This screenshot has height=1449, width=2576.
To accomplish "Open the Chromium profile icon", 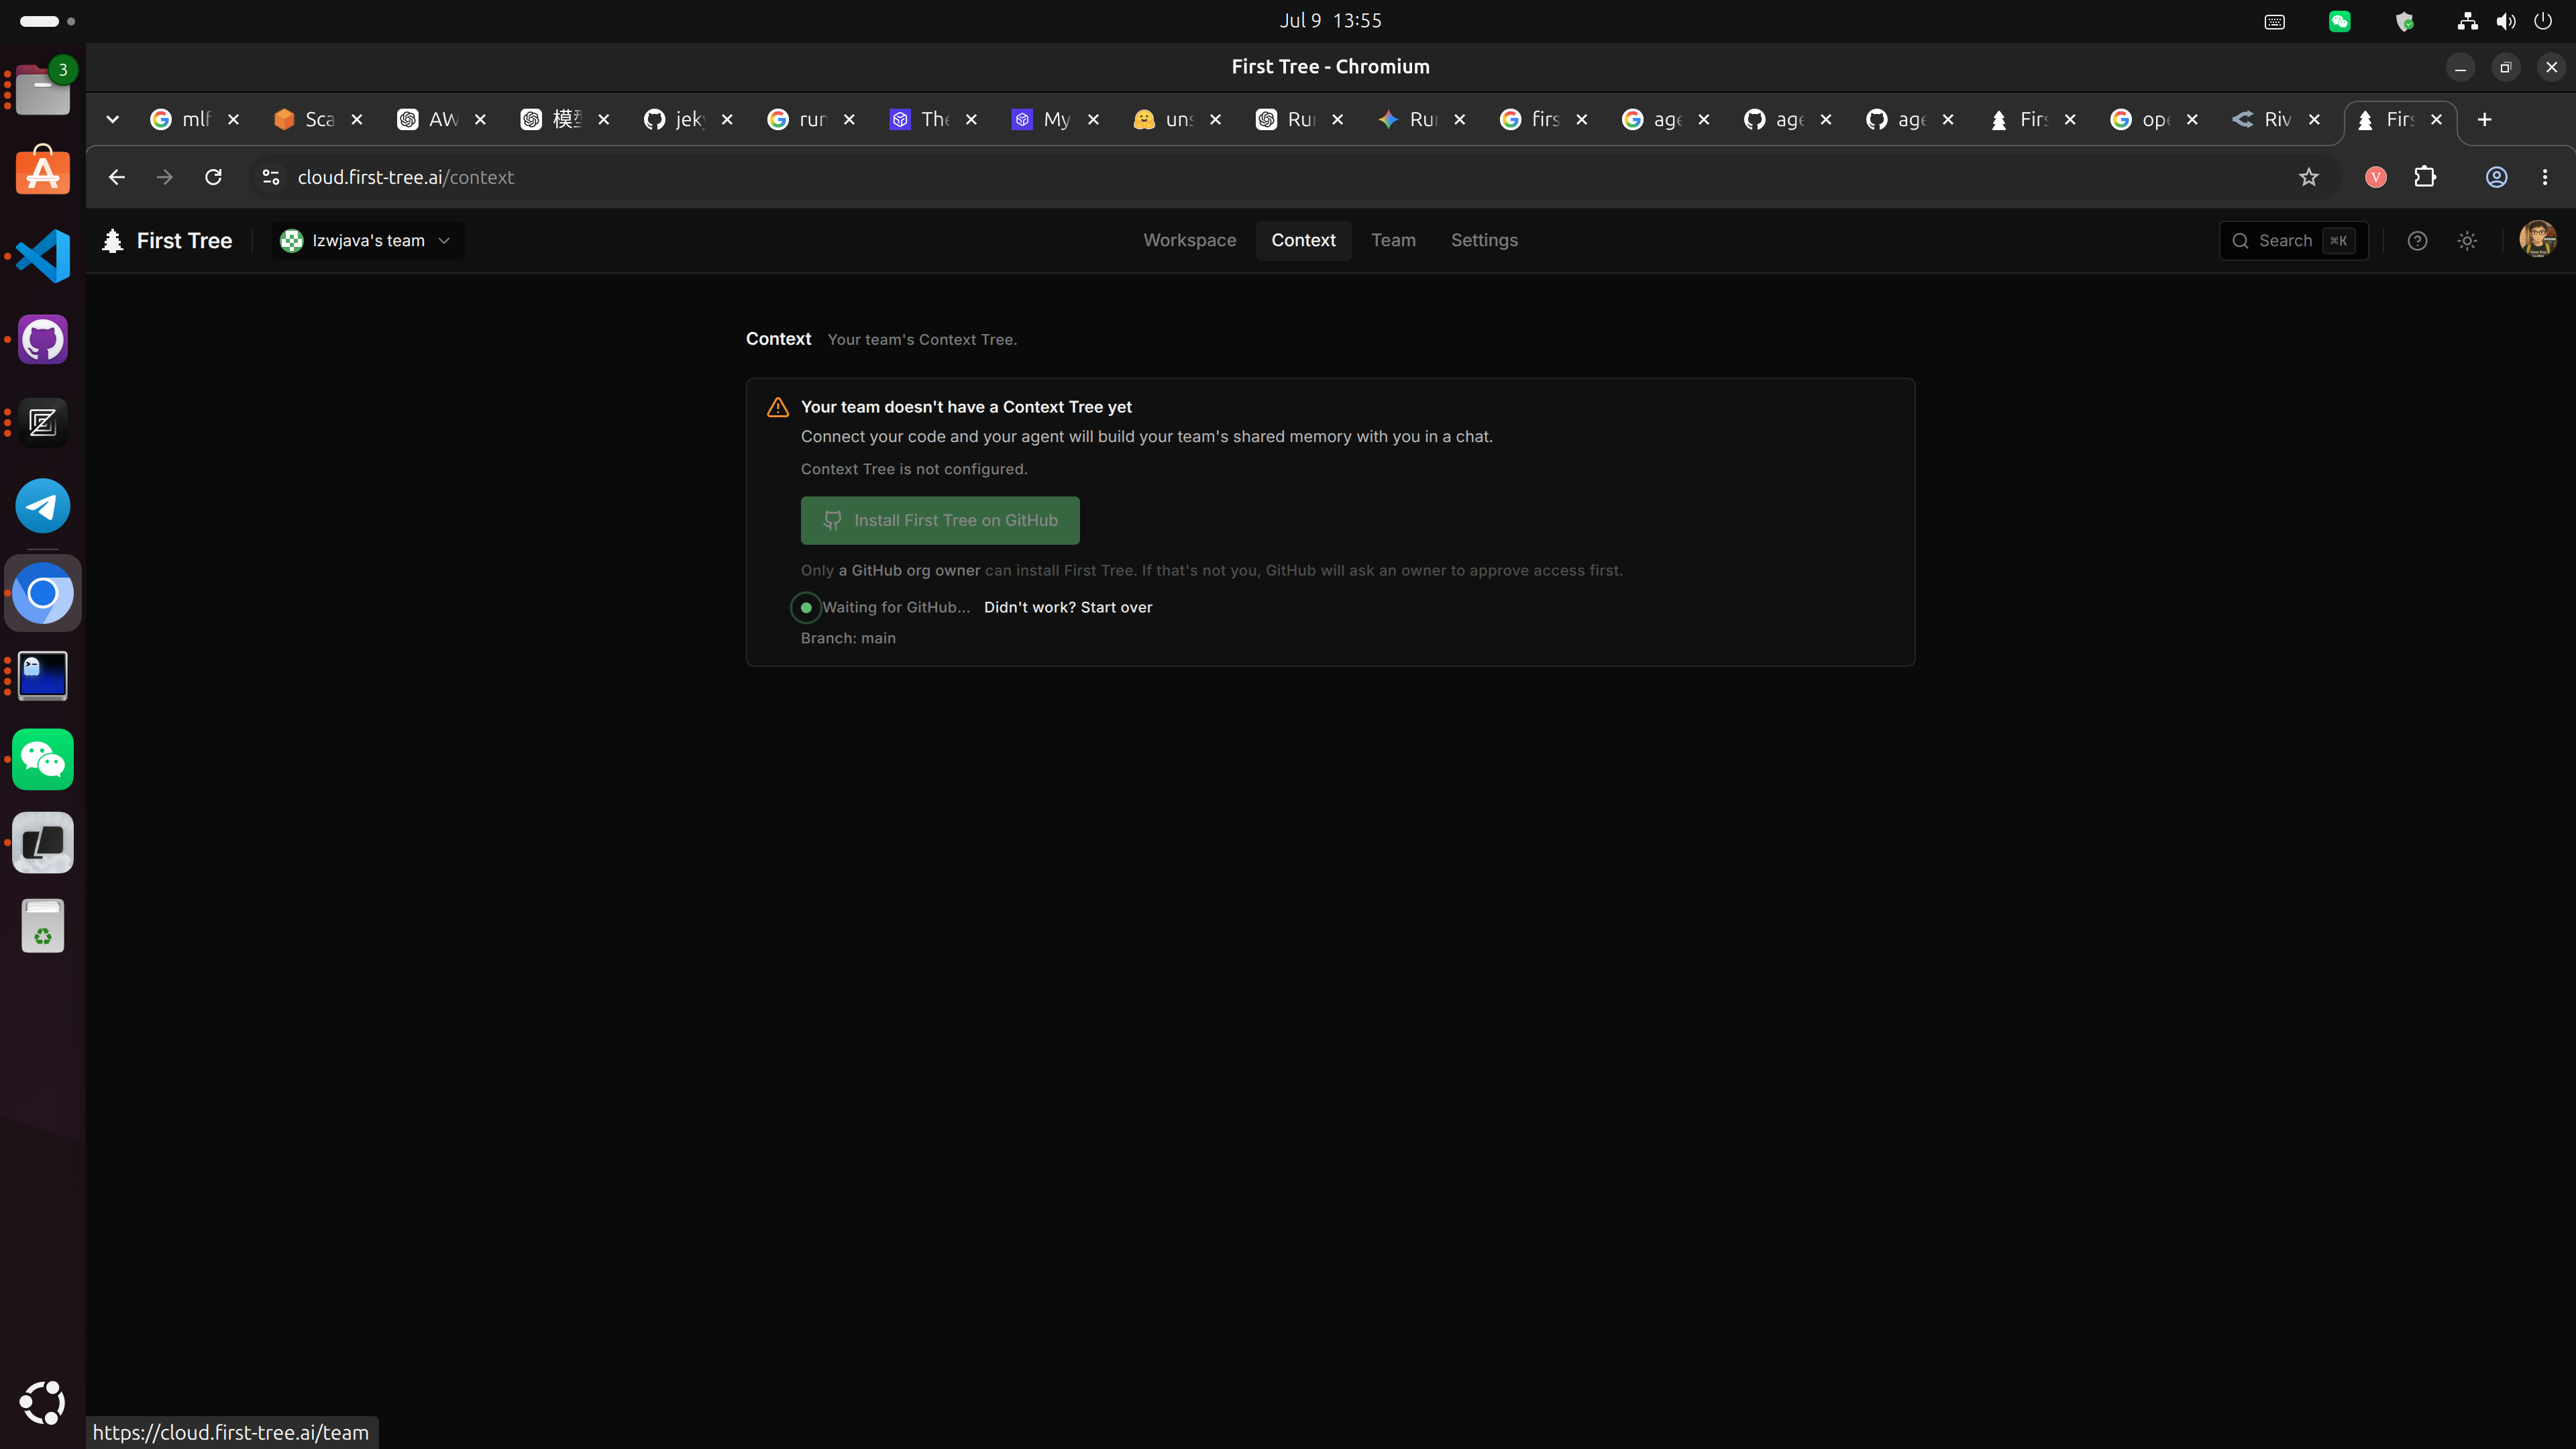I will 2496,177.
